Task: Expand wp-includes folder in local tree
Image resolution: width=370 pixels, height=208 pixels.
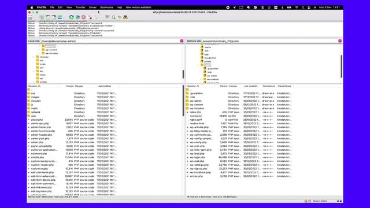Action: pyautogui.click(x=39, y=53)
